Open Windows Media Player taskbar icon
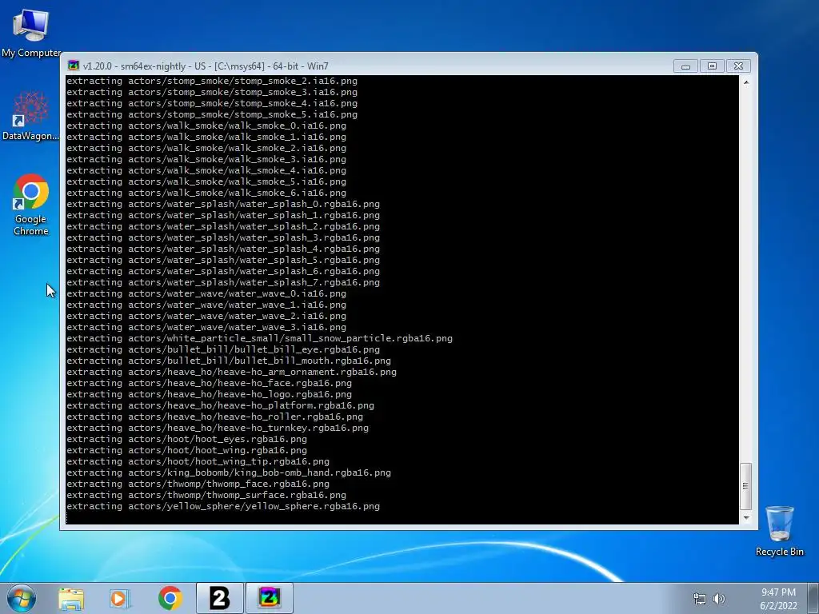819x614 pixels. pyautogui.click(x=120, y=599)
